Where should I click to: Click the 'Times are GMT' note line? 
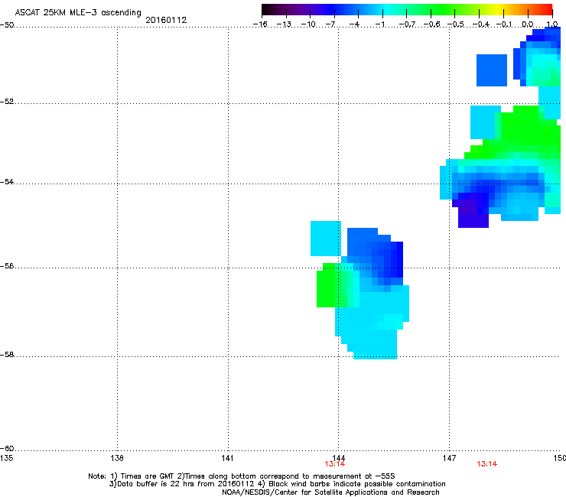pos(242,476)
